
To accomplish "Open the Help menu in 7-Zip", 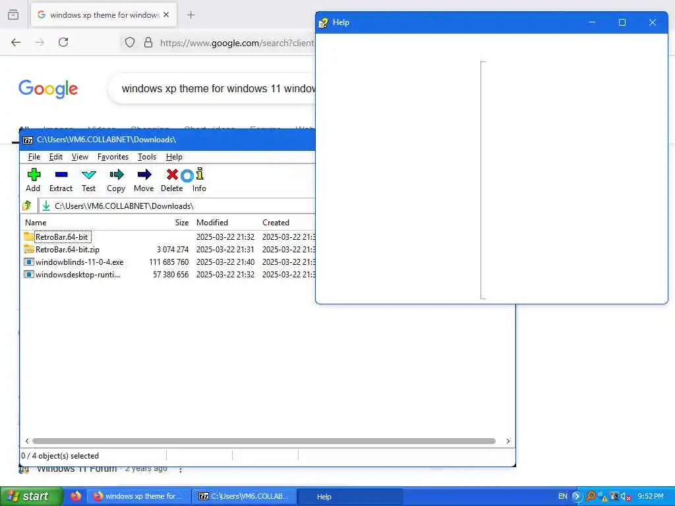I will 174,157.
